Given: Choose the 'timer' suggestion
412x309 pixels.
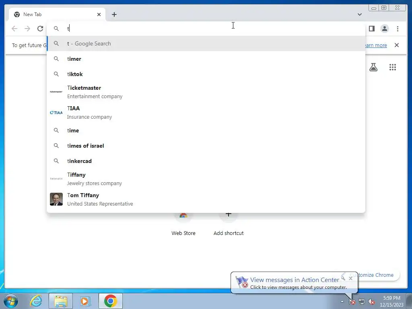Looking at the screenshot, I should click(206, 59).
